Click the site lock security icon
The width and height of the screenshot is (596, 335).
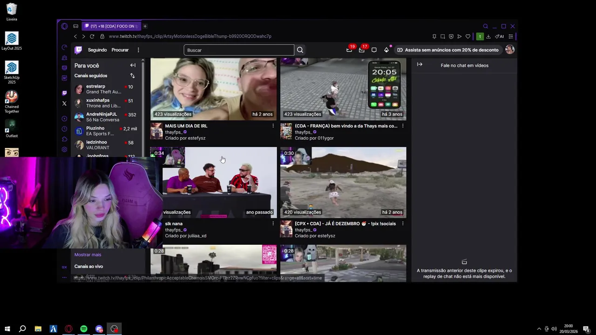tap(102, 36)
